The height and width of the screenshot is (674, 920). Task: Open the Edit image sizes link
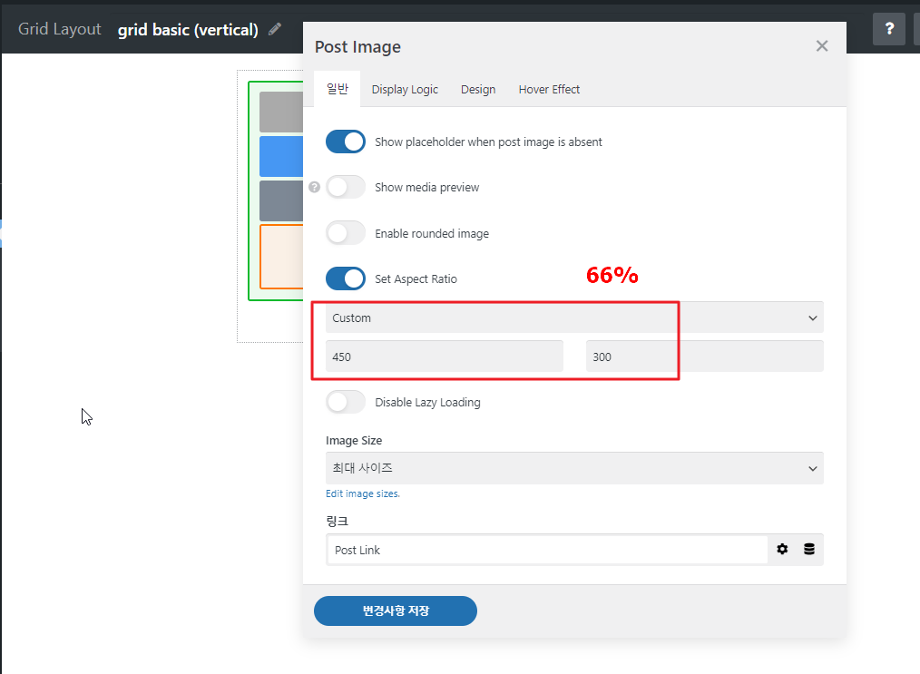click(x=363, y=493)
